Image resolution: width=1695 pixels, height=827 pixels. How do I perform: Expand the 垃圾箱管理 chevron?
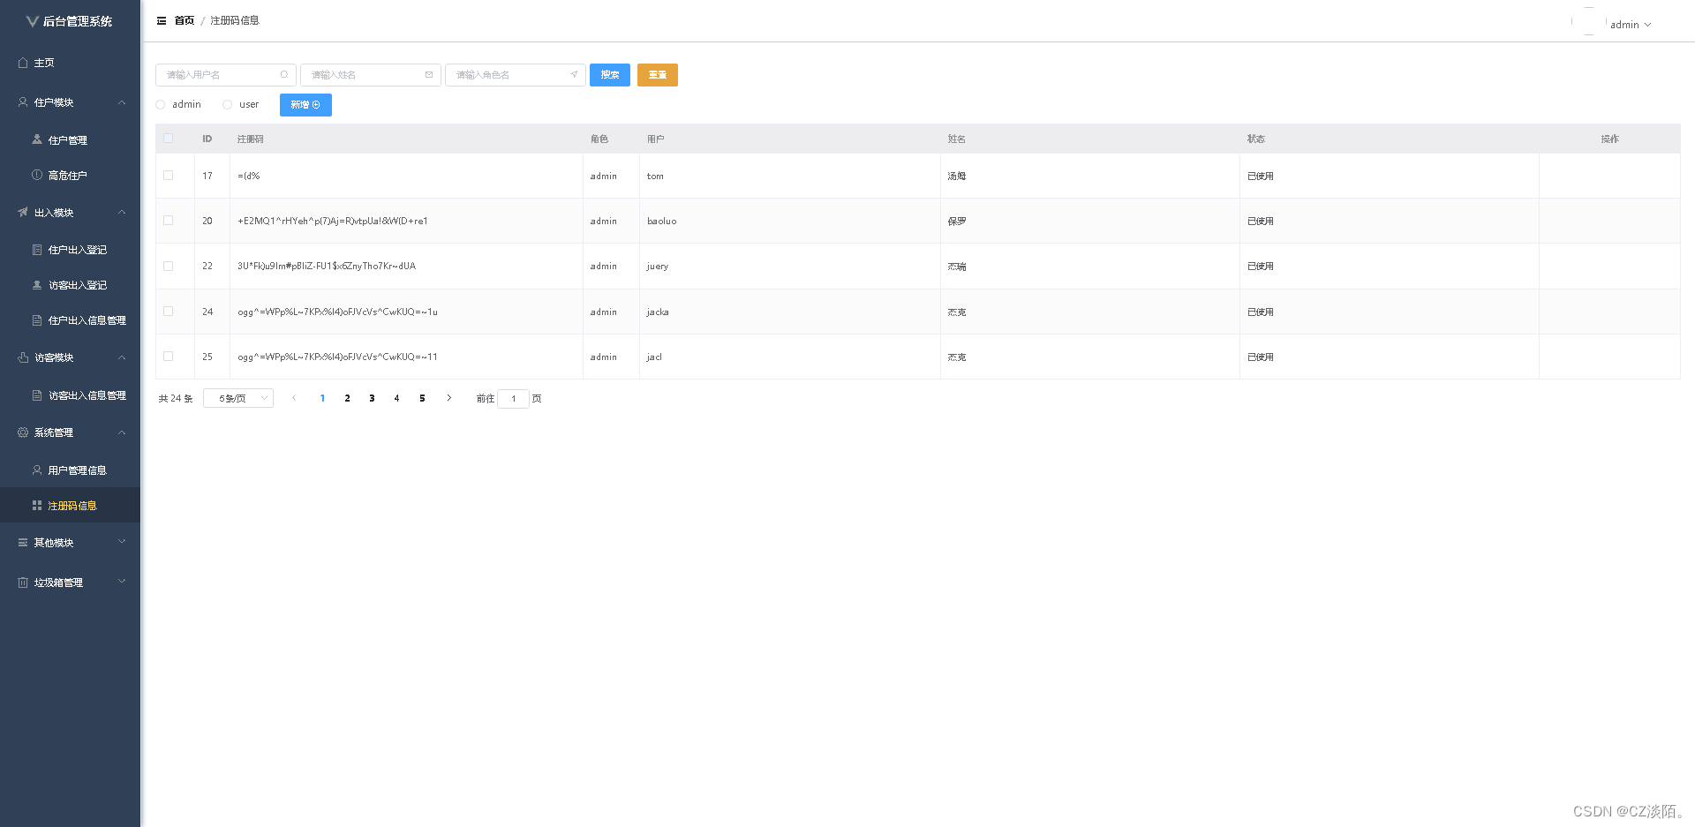(x=122, y=582)
